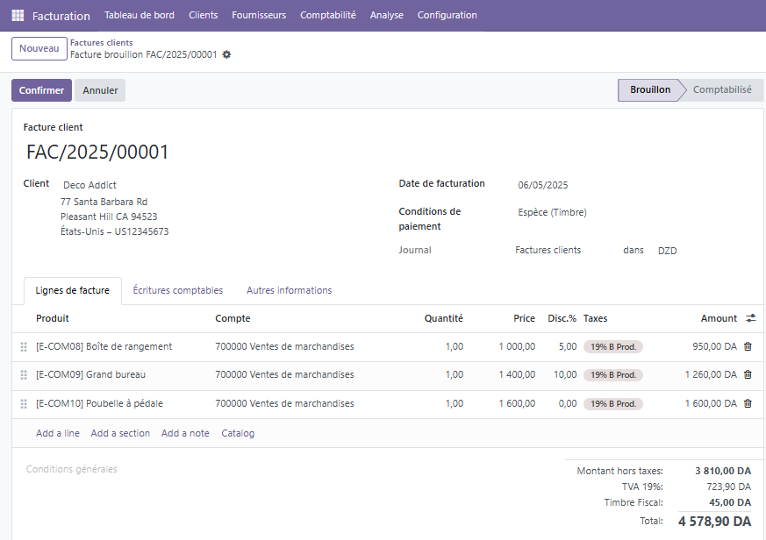This screenshot has width=766, height=540.
Task: Click the Produit column header
Action: click(53, 318)
